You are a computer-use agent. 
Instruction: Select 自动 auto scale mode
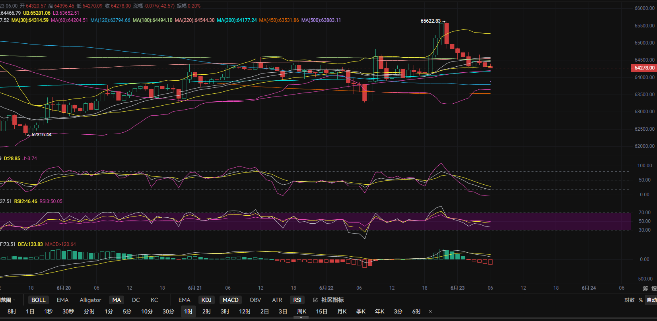[x=651, y=300]
